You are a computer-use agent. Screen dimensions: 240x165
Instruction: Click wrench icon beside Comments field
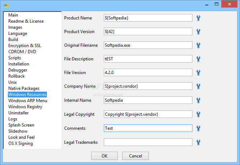(x=198, y=128)
